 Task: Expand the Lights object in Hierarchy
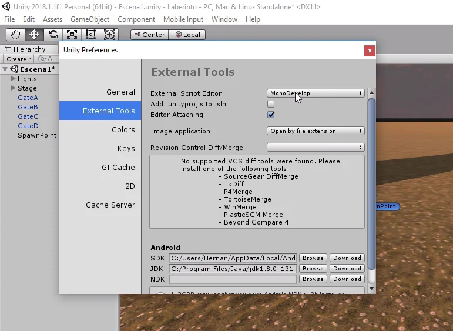point(13,79)
